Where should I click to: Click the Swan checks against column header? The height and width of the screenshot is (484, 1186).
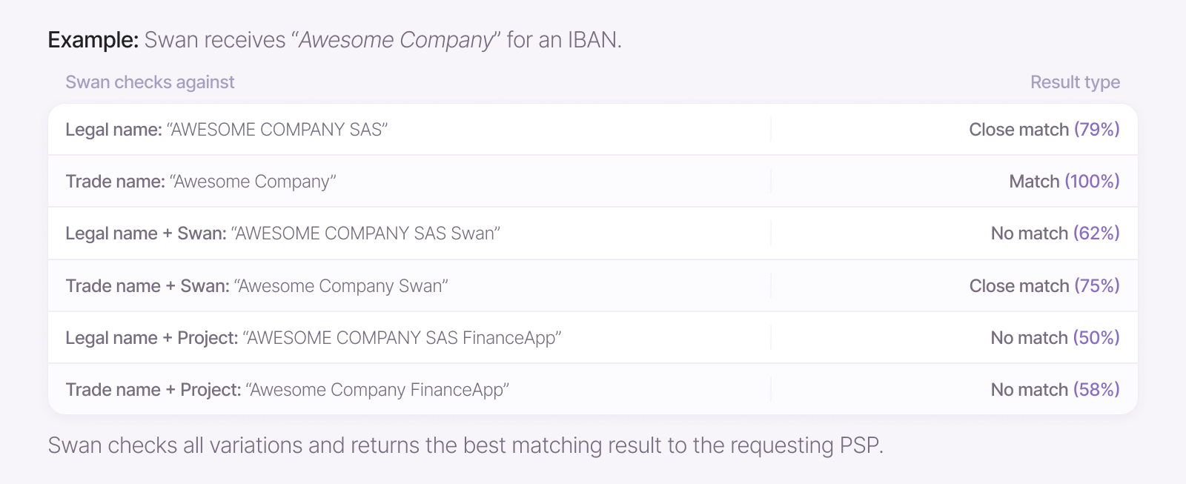pos(150,82)
